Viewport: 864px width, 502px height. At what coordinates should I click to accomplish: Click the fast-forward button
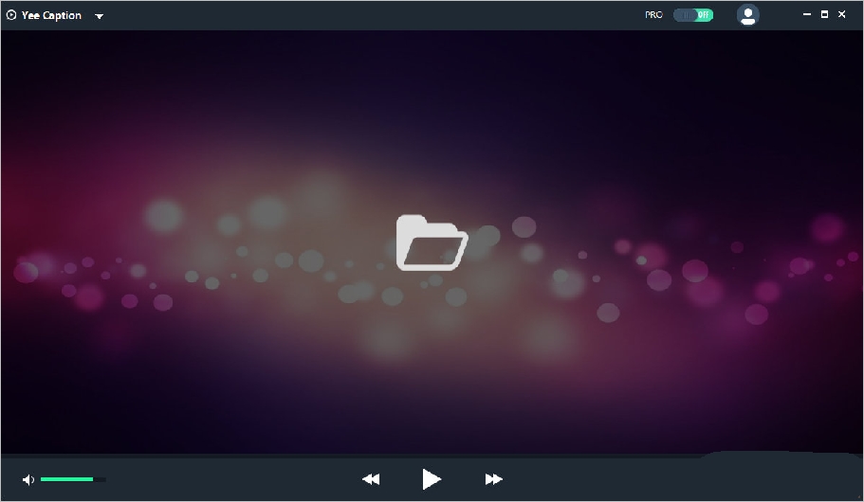(x=494, y=479)
